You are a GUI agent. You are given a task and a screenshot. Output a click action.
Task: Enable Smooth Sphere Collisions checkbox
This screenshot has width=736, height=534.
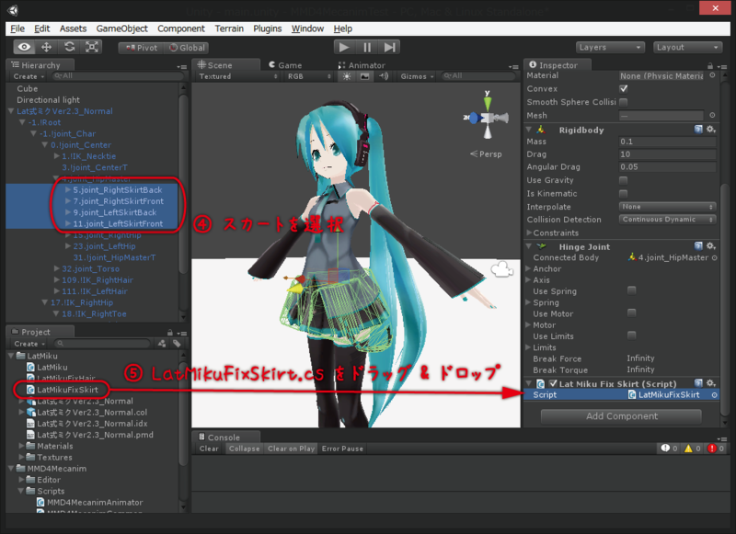coord(624,102)
